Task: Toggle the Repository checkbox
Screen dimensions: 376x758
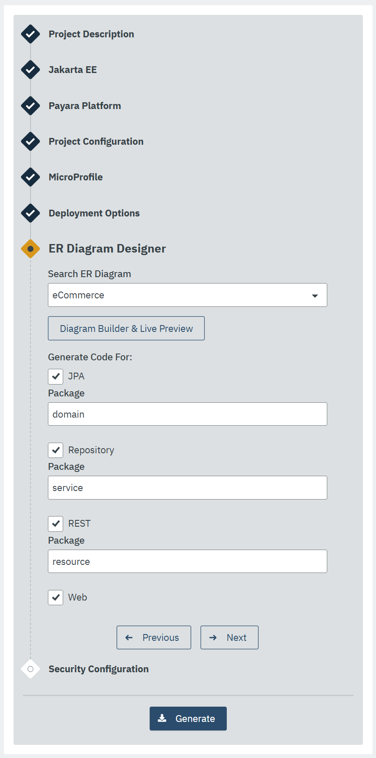Action: [56, 450]
